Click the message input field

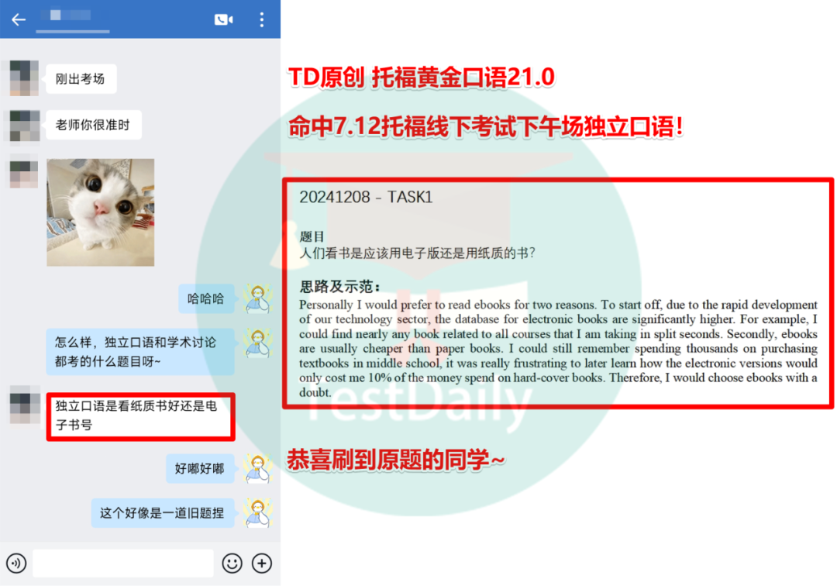pos(124,564)
